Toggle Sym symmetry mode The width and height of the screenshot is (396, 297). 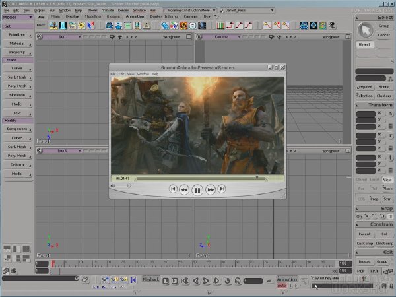387,199
